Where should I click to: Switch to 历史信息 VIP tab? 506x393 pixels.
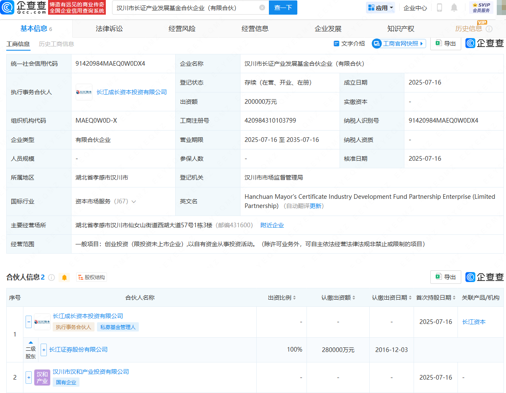(x=469, y=28)
